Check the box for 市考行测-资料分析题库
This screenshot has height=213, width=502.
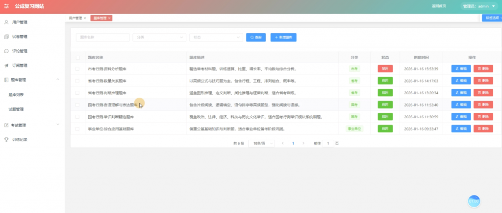pyautogui.click(x=77, y=69)
